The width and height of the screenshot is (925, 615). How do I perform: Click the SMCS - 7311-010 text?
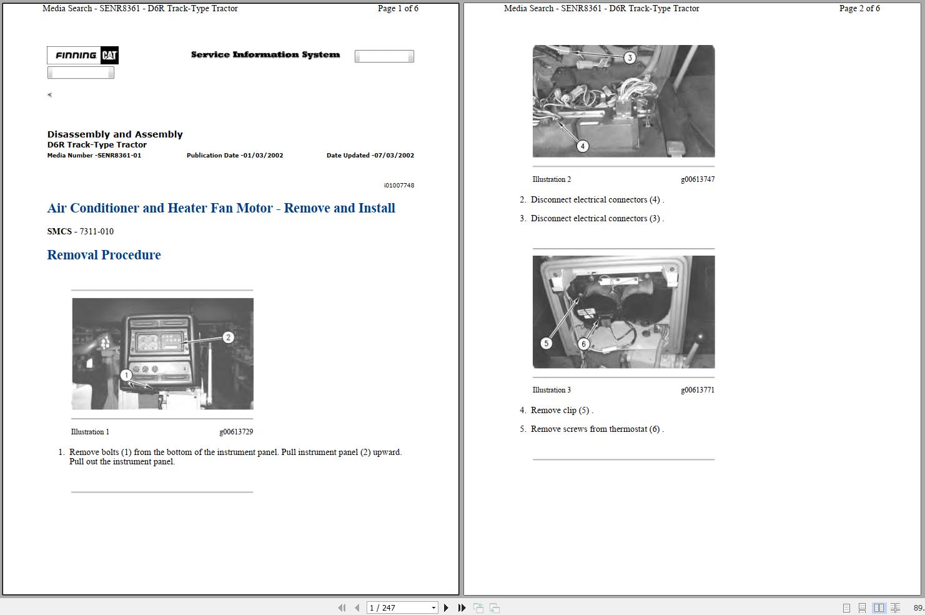pos(81,231)
